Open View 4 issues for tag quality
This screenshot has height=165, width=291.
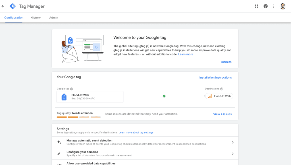[222, 114]
